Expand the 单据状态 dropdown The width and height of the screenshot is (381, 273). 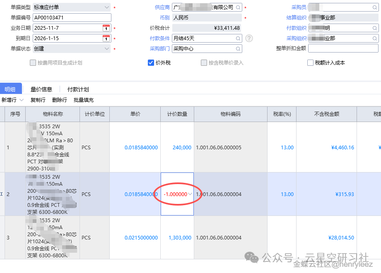pos(107,49)
